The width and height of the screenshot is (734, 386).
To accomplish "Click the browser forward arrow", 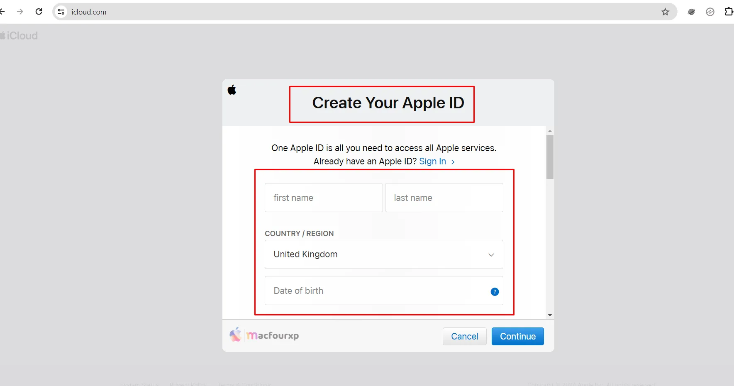I will (x=20, y=12).
